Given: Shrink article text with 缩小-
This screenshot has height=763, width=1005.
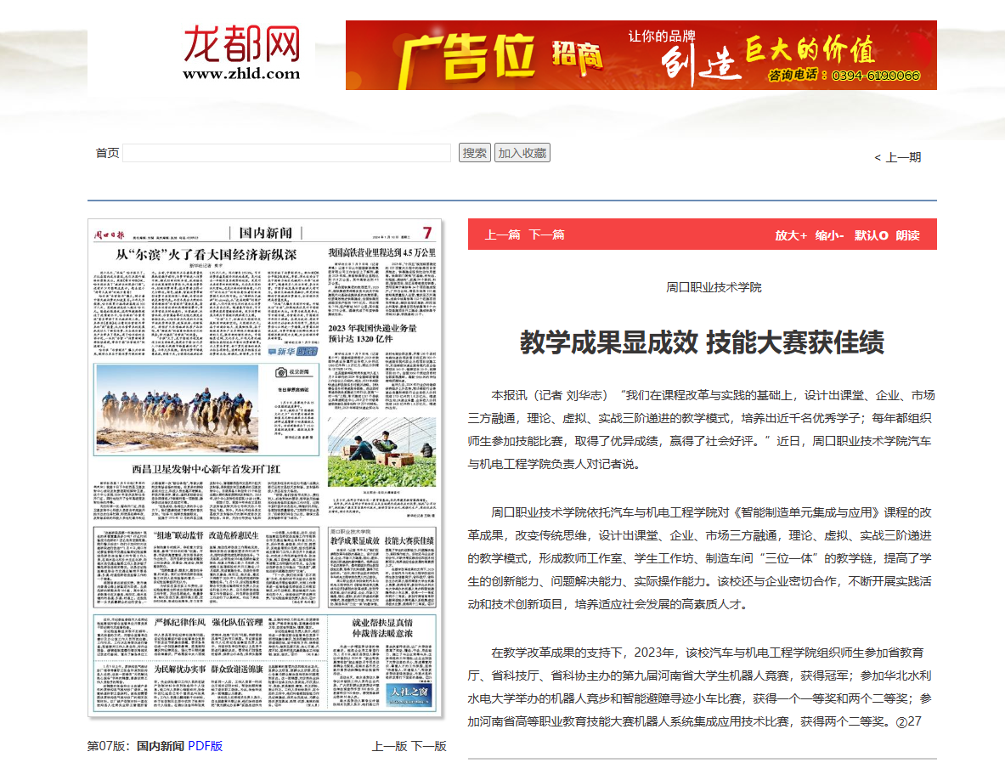Looking at the screenshot, I should click(829, 235).
